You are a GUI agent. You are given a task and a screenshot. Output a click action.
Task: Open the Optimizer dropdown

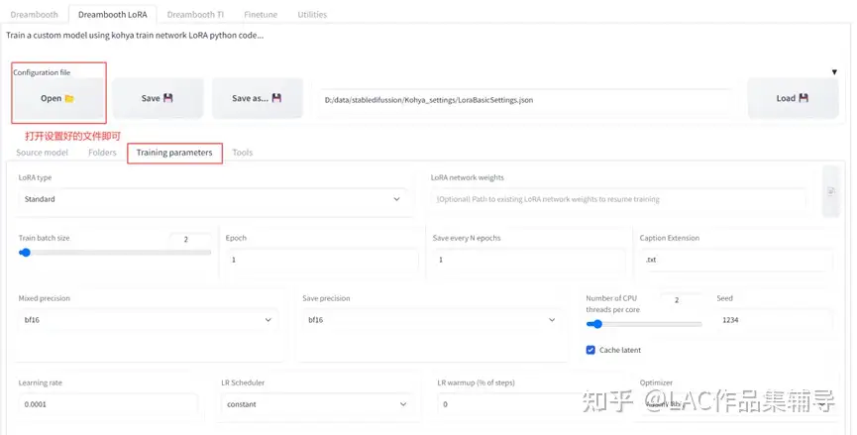[736, 404]
